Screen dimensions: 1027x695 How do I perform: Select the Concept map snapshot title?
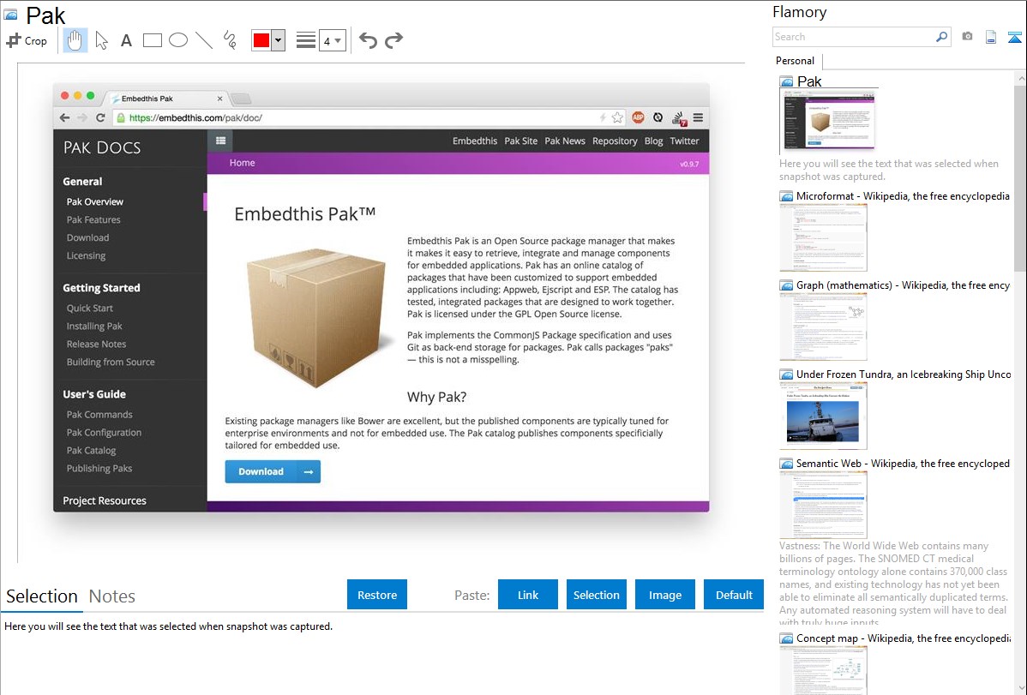pyautogui.click(x=904, y=638)
